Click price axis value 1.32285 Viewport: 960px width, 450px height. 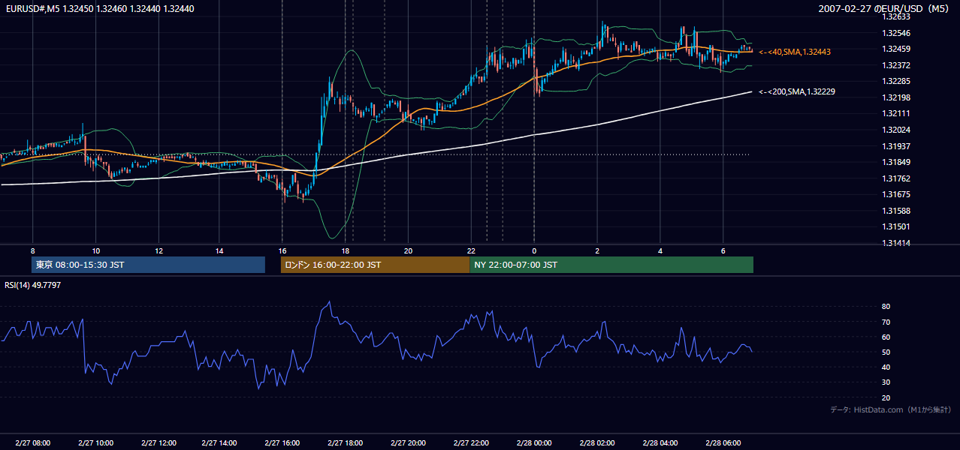click(896, 81)
